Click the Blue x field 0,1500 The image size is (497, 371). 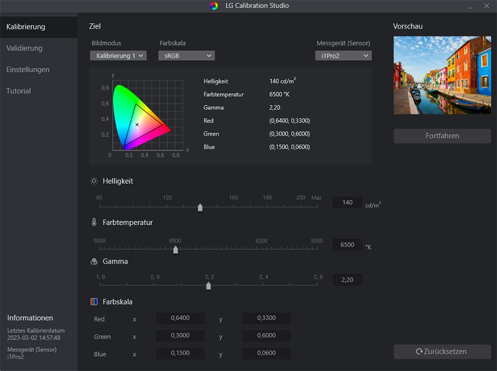click(180, 353)
